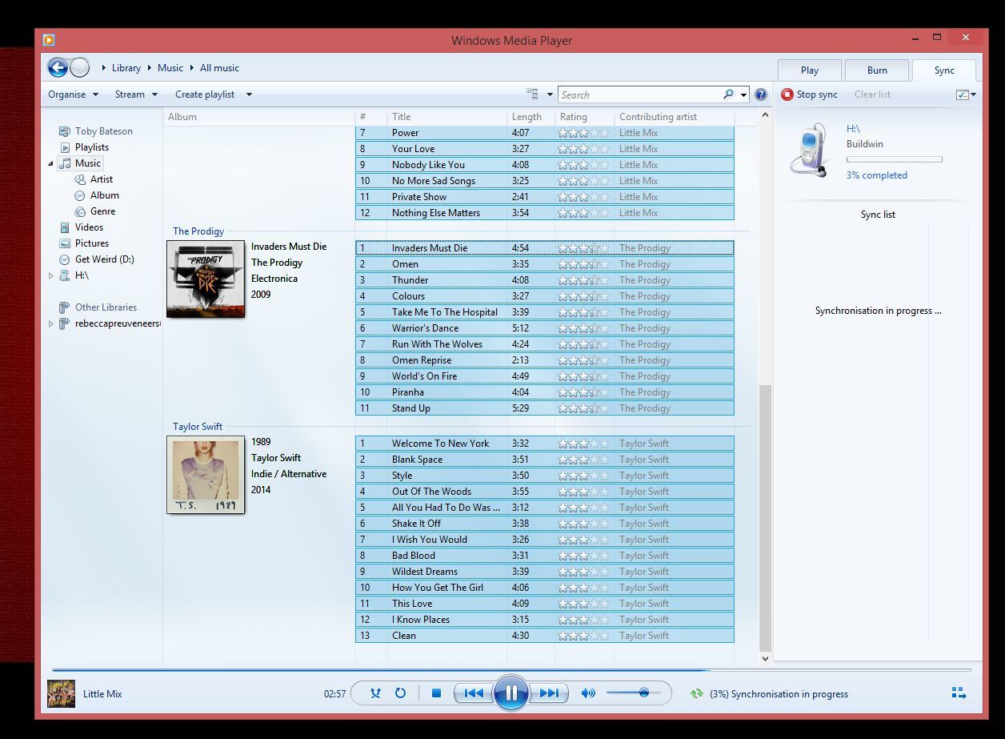Image resolution: width=1005 pixels, height=739 pixels.
Task: Click library vertical scrollbar thumb
Action: coord(765,516)
